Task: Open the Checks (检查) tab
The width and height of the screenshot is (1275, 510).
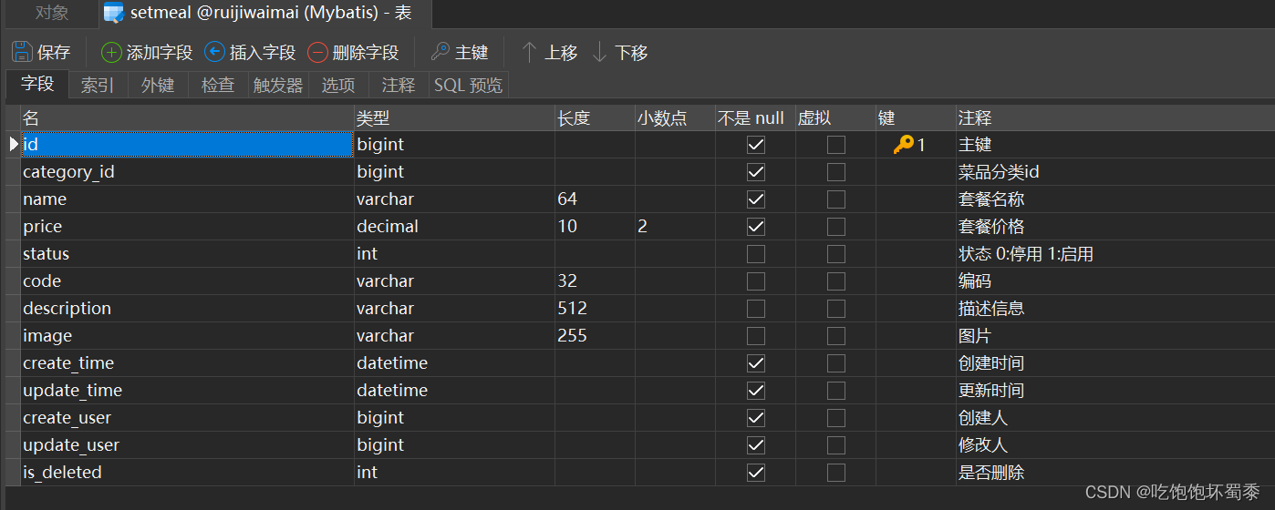Action: click(x=218, y=85)
